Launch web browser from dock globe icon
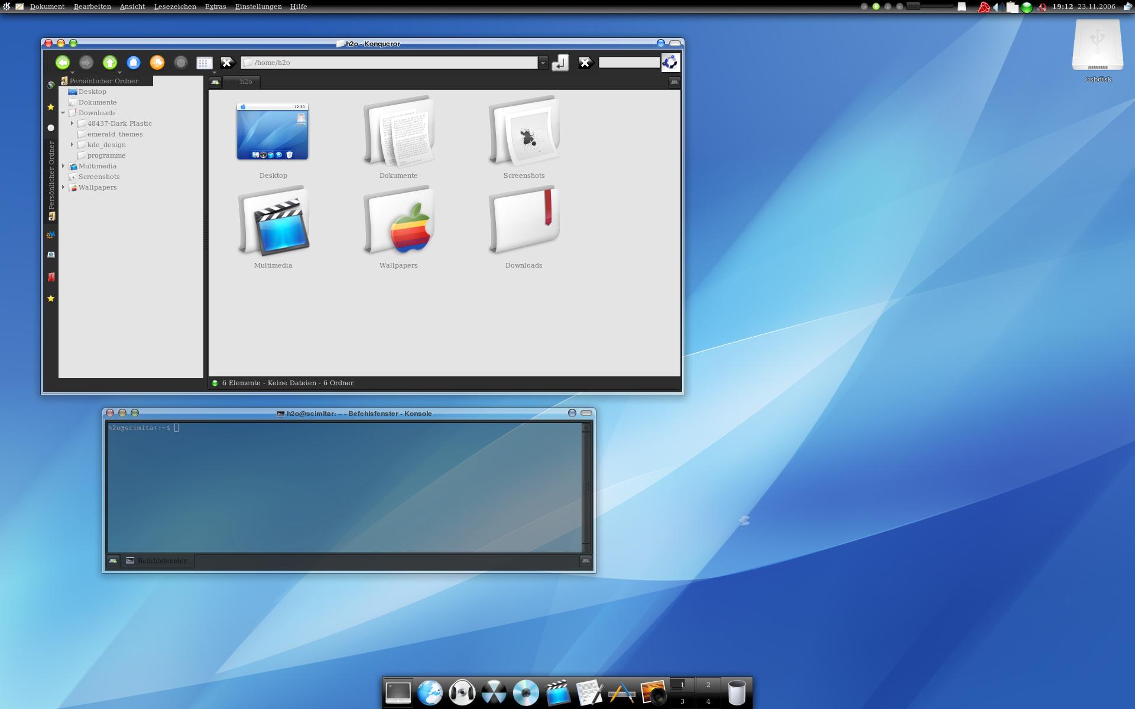The image size is (1135, 709). [x=430, y=692]
